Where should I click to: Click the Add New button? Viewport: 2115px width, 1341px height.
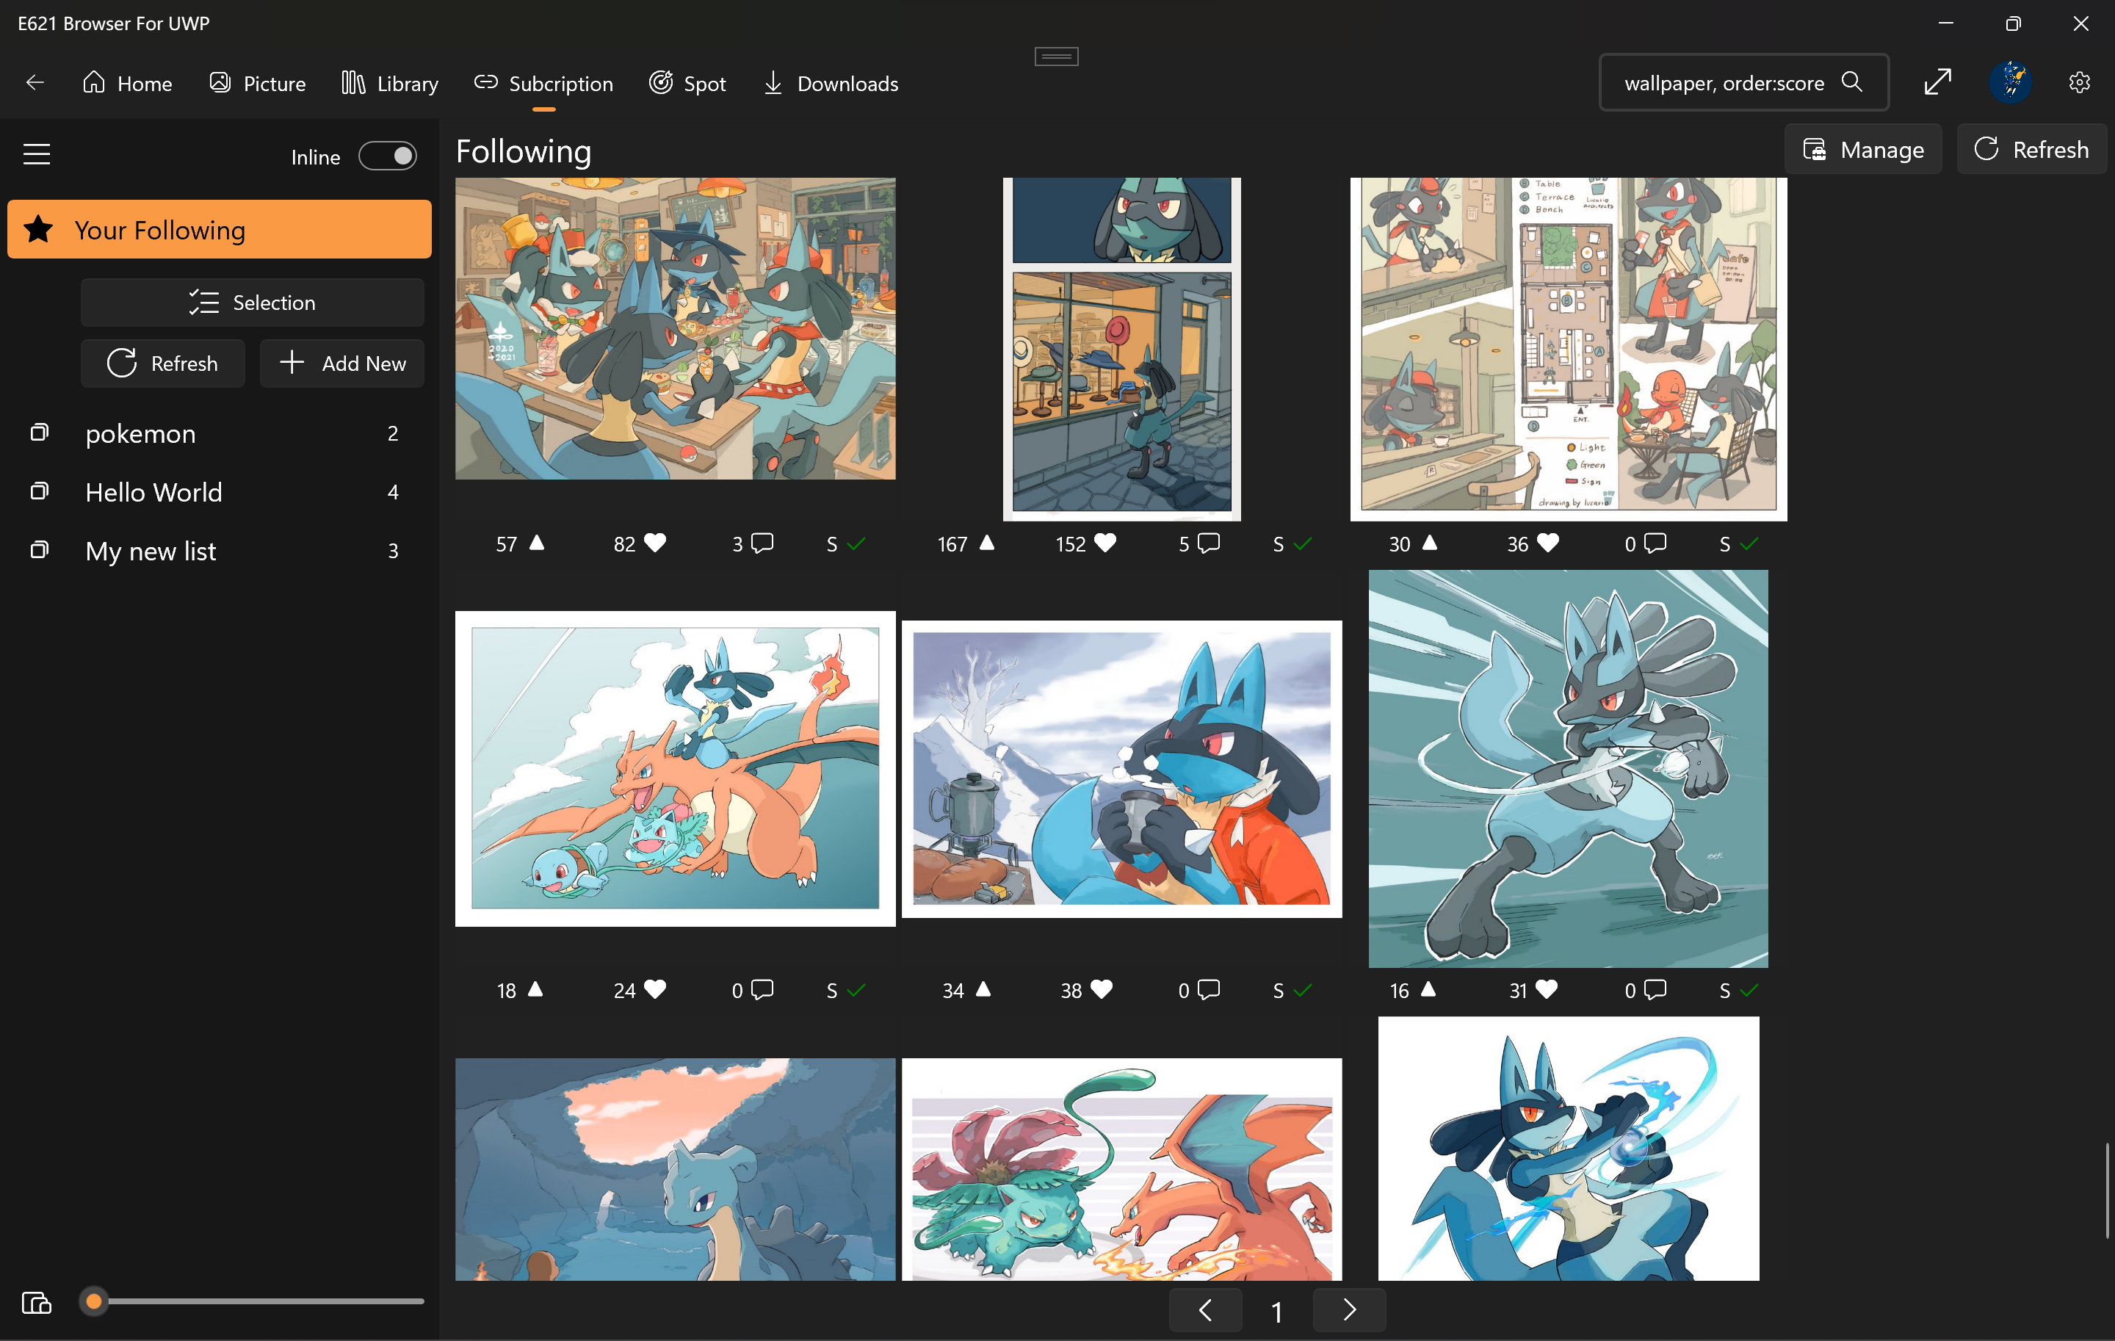tap(341, 364)
